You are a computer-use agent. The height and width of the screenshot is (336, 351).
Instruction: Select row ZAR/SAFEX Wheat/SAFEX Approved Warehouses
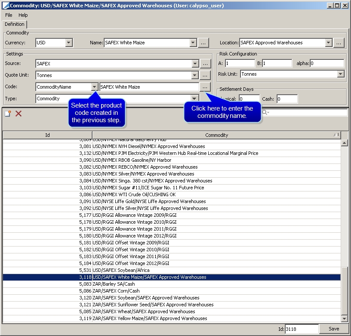click(x=172, y=311)
